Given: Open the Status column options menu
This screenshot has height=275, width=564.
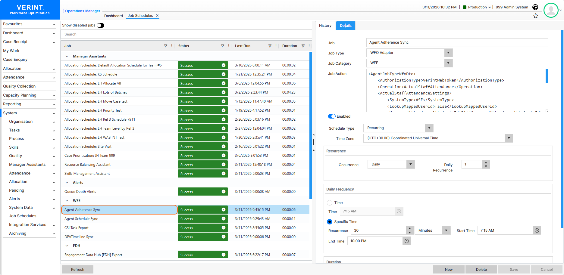Looking at the screenshot, I should (x=229, y=46).
